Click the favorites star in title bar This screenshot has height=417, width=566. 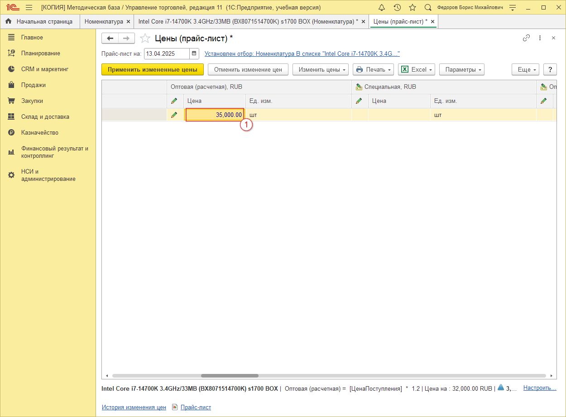pyautogui.click(x=413, y=8)
